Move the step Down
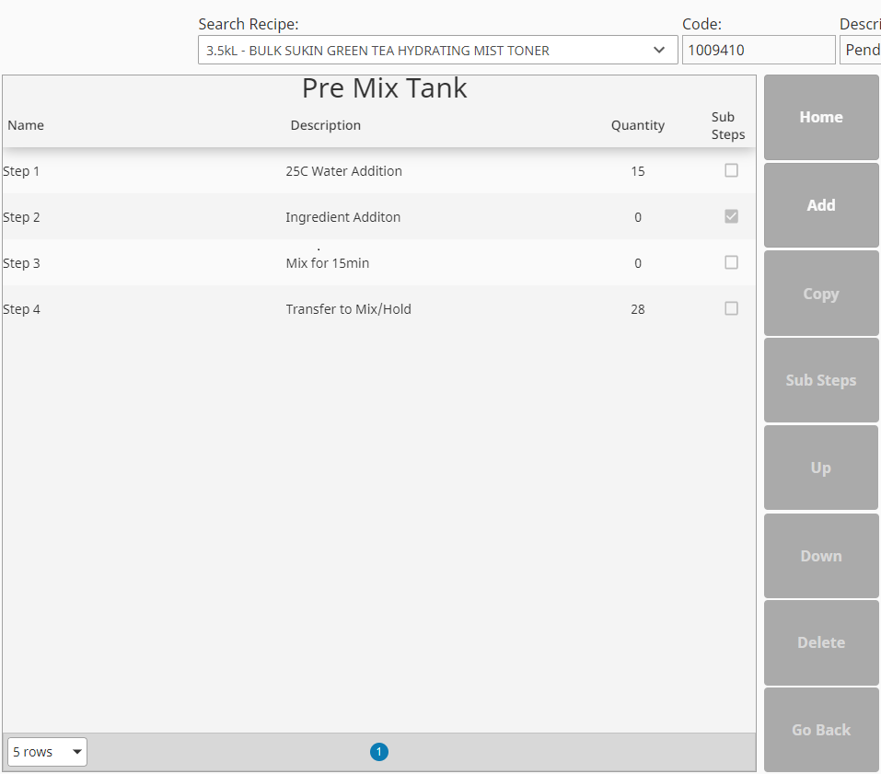The image size is (881, 774). (821, 556)
